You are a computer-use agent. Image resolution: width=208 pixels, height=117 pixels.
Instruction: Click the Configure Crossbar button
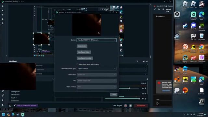coord(85,58)
